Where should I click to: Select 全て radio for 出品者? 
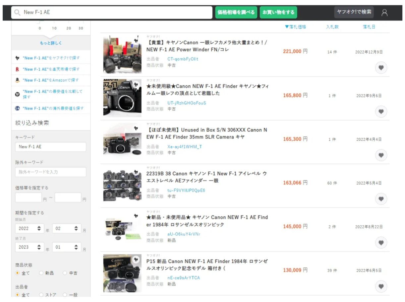[x=18, y=294]
